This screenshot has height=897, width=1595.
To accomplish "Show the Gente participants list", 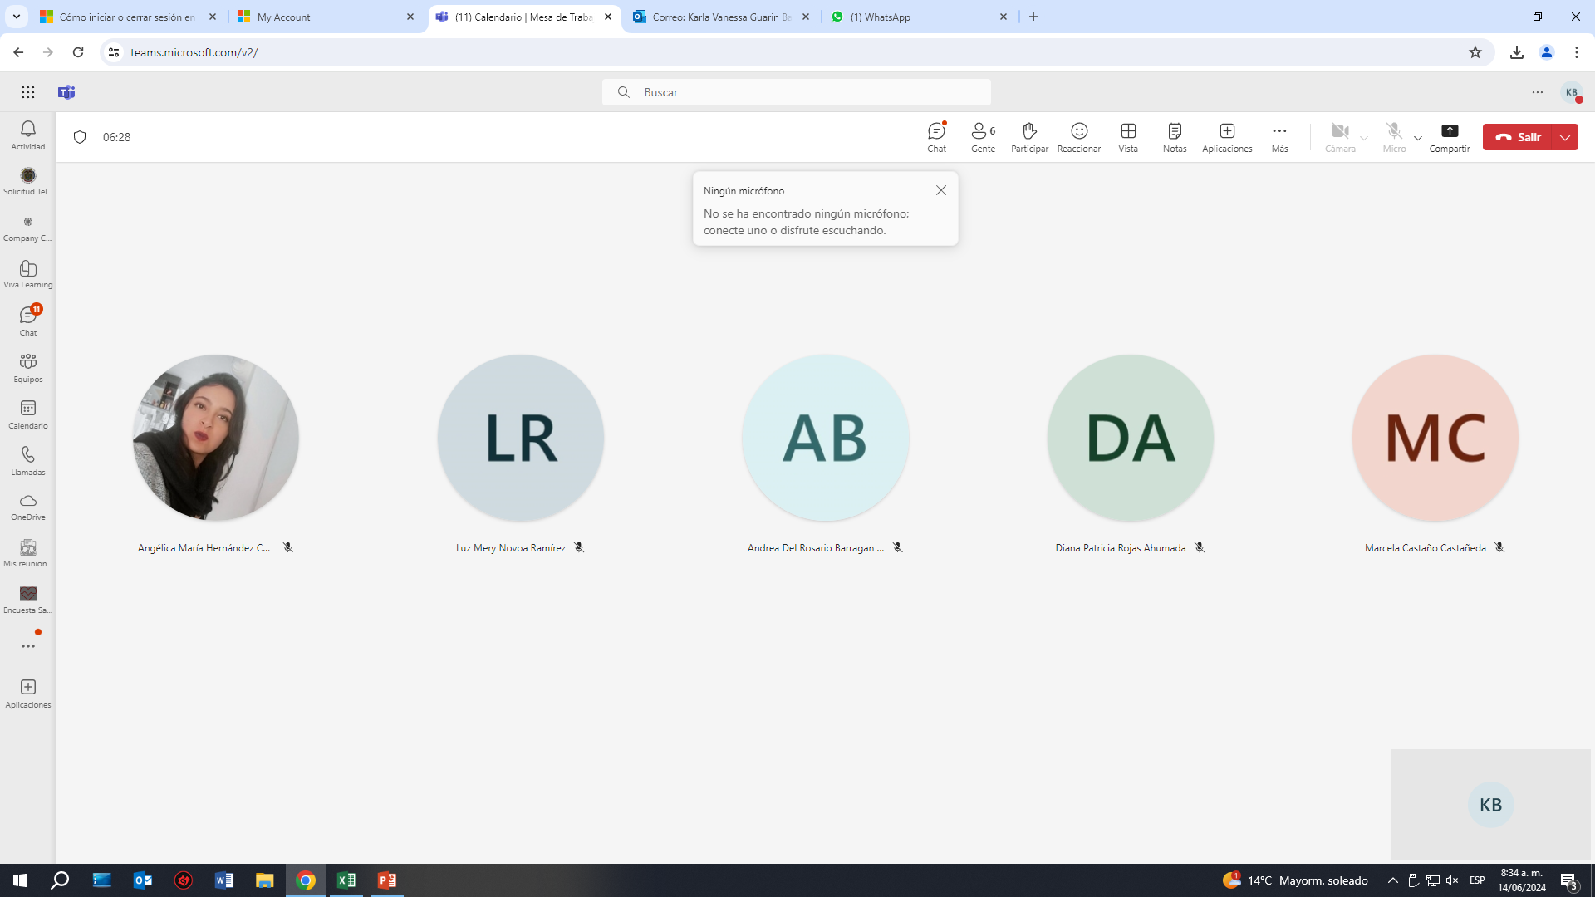I will 983,137.
